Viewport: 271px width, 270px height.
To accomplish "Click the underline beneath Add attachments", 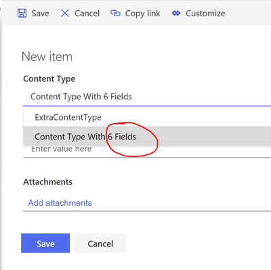I will pyautogui.click(x=147, y=211).
